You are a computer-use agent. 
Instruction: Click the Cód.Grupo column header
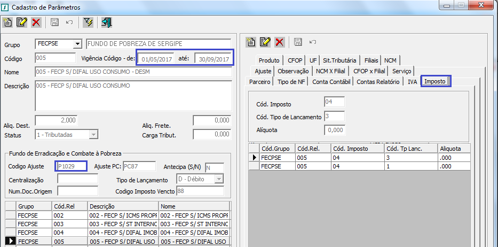275,148
